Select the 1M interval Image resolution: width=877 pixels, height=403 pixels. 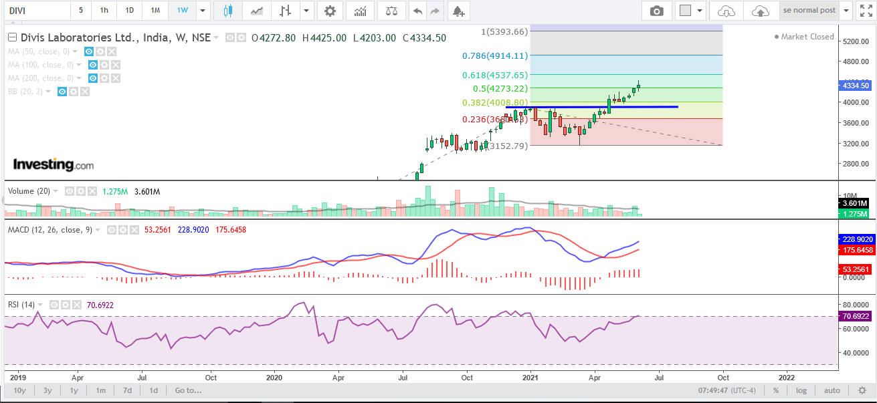point(155,11)
